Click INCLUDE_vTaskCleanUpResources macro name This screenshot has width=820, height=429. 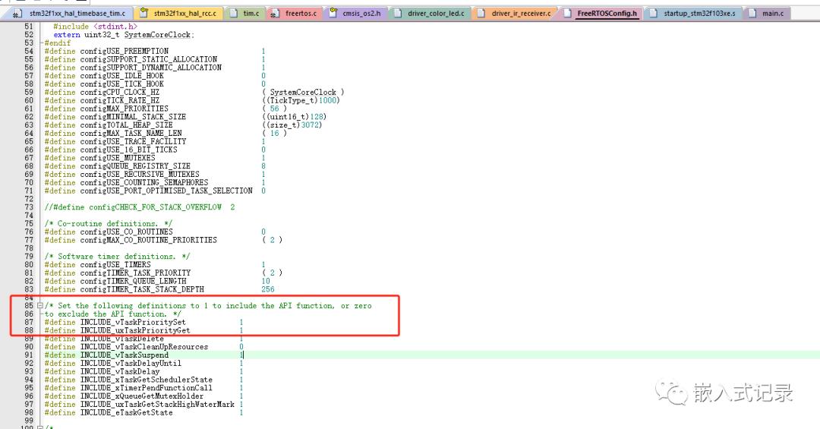click(143, 347)
